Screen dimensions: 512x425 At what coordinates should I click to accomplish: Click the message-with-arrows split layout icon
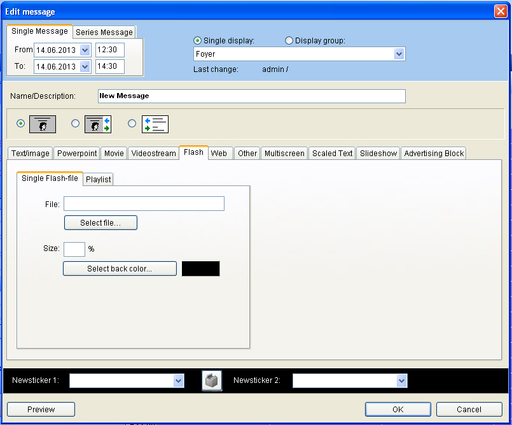(x=98, y=124)
